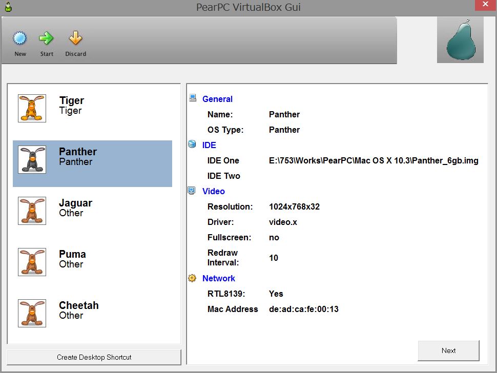Close the PearPC VirtualBox Gui window
The image size is (497, 373).
pos(486,5)
